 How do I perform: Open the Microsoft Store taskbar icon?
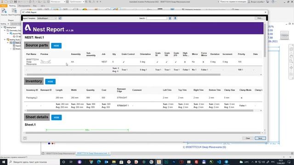pyautogui.click(x=121, y=162)
